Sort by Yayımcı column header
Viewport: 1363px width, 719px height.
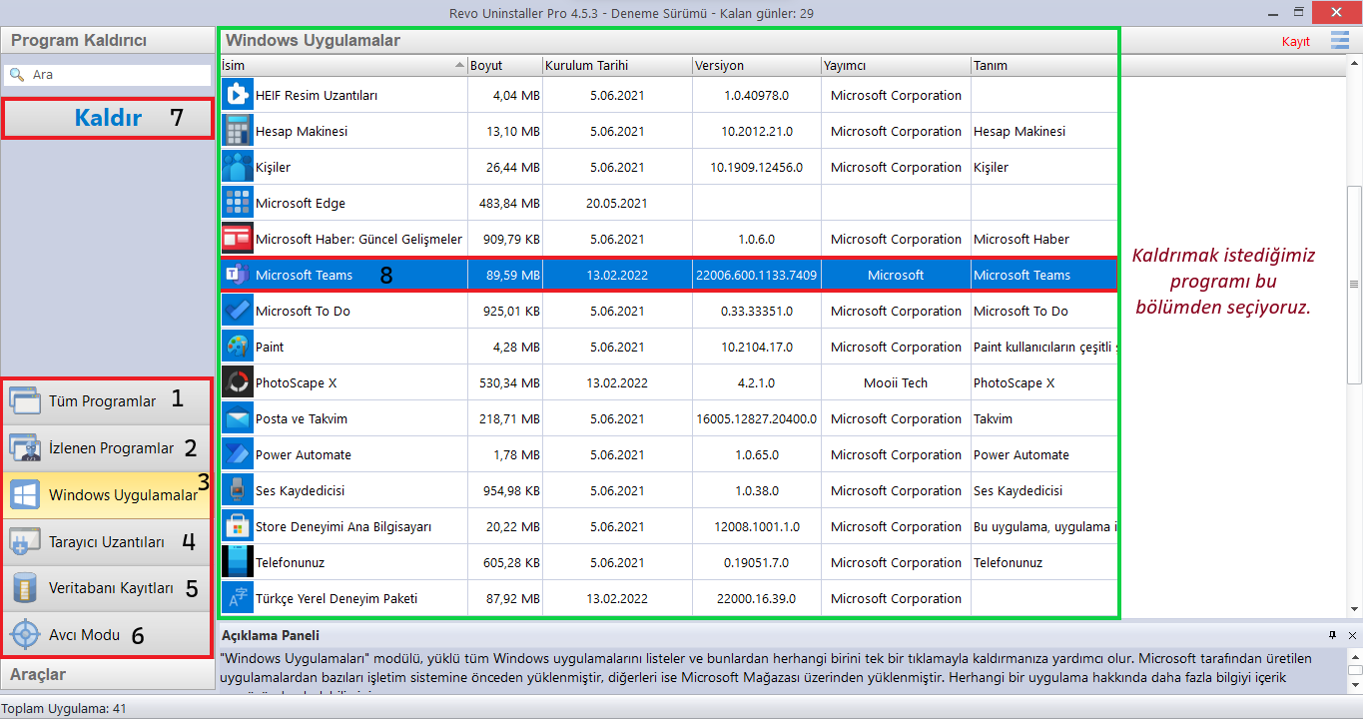coord(896,65)
